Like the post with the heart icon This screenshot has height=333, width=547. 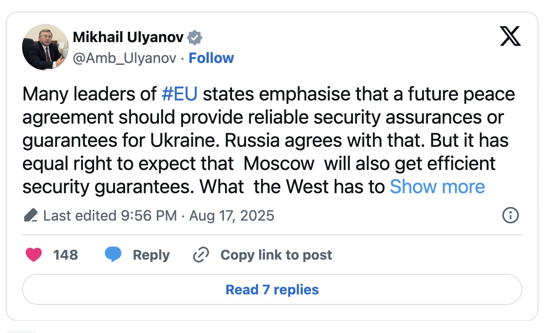coord(34,255)
